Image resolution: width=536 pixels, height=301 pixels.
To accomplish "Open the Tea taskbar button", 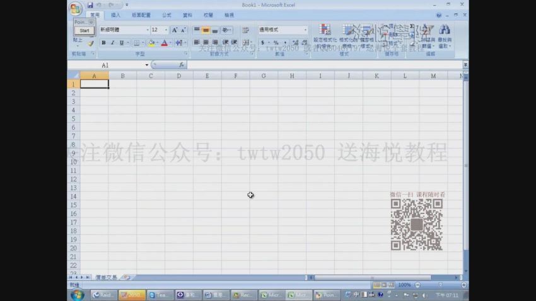I will pos(160,295).
